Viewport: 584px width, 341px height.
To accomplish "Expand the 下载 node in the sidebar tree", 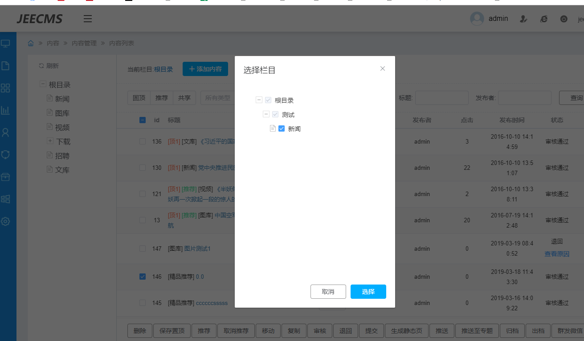I will click(x=50, y=141).
